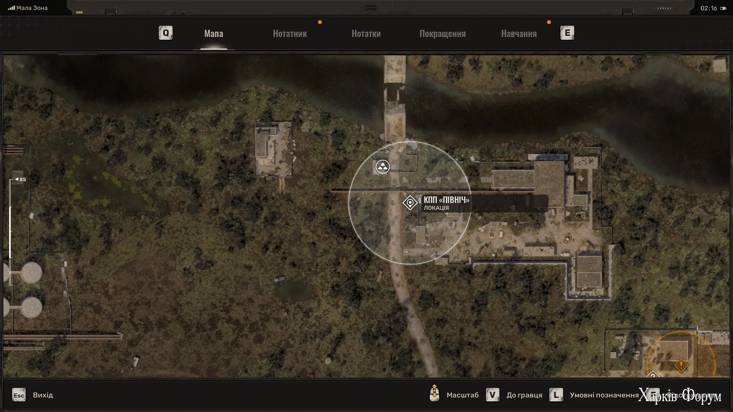Select the orange quest exclamation marker
The width and height of the screenshot is (733, 412).
pos(681,365)
